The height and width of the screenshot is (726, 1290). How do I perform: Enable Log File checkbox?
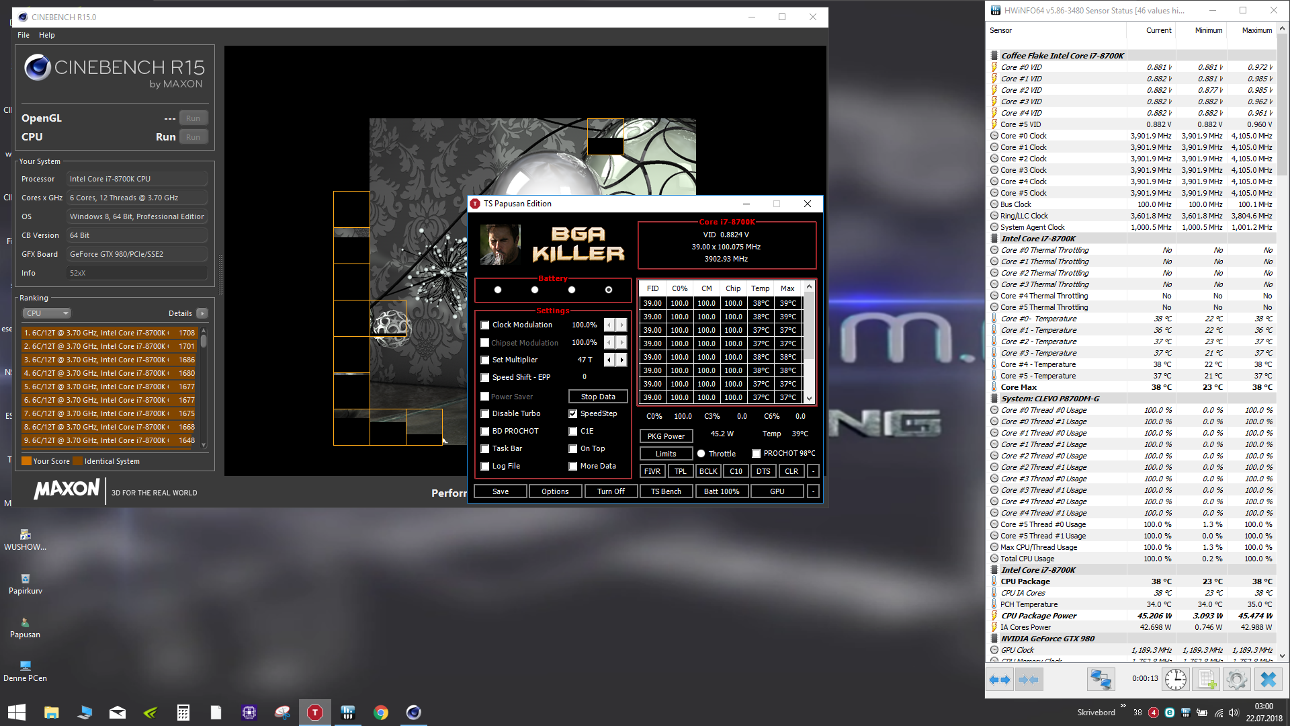pos(484,467)
